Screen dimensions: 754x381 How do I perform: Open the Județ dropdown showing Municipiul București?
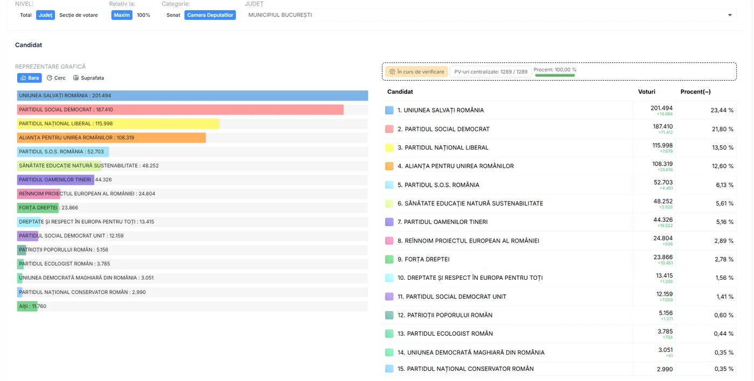491,15
